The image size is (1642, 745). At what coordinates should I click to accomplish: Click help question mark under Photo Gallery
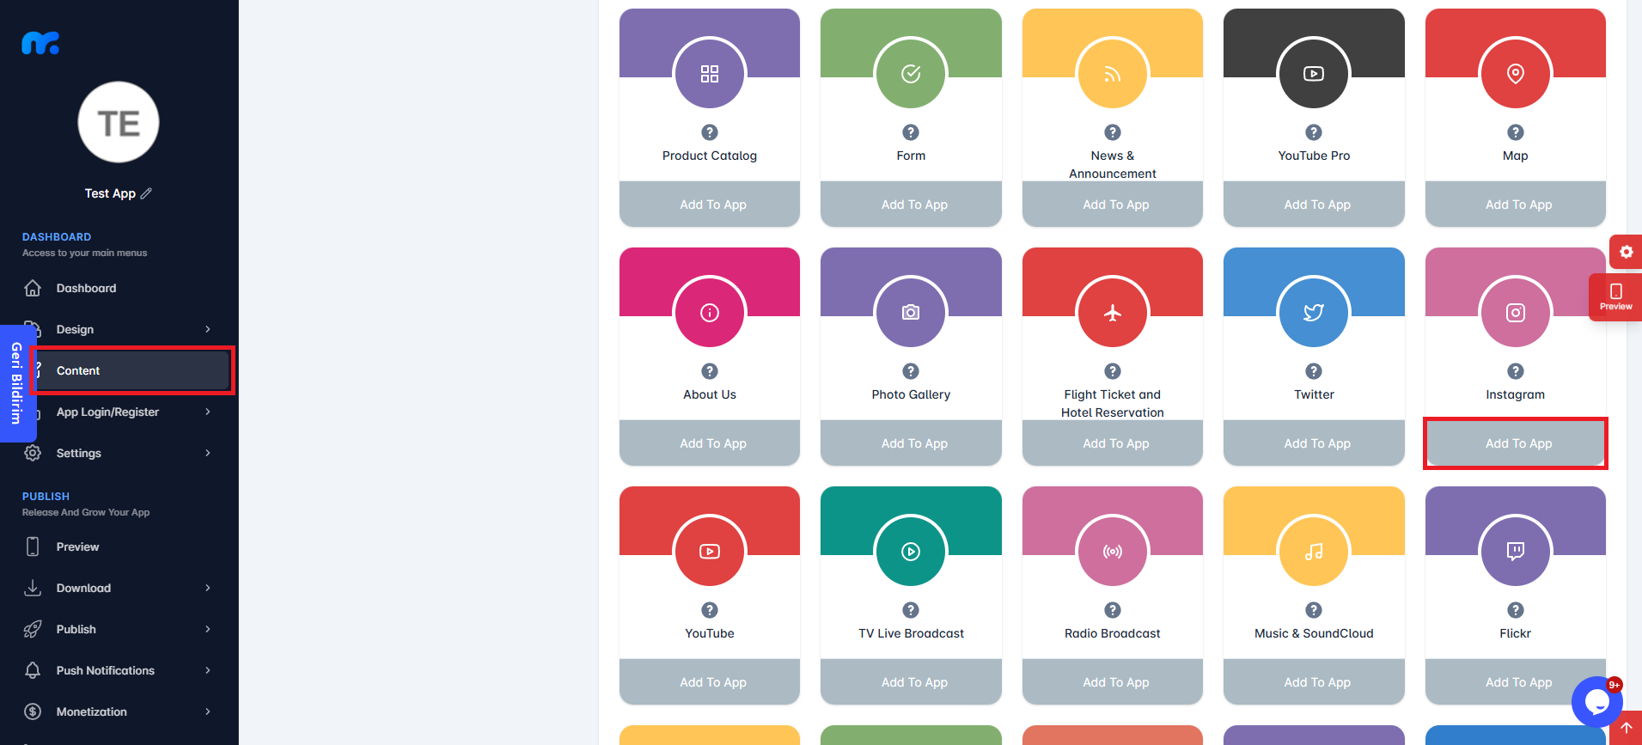911,371
